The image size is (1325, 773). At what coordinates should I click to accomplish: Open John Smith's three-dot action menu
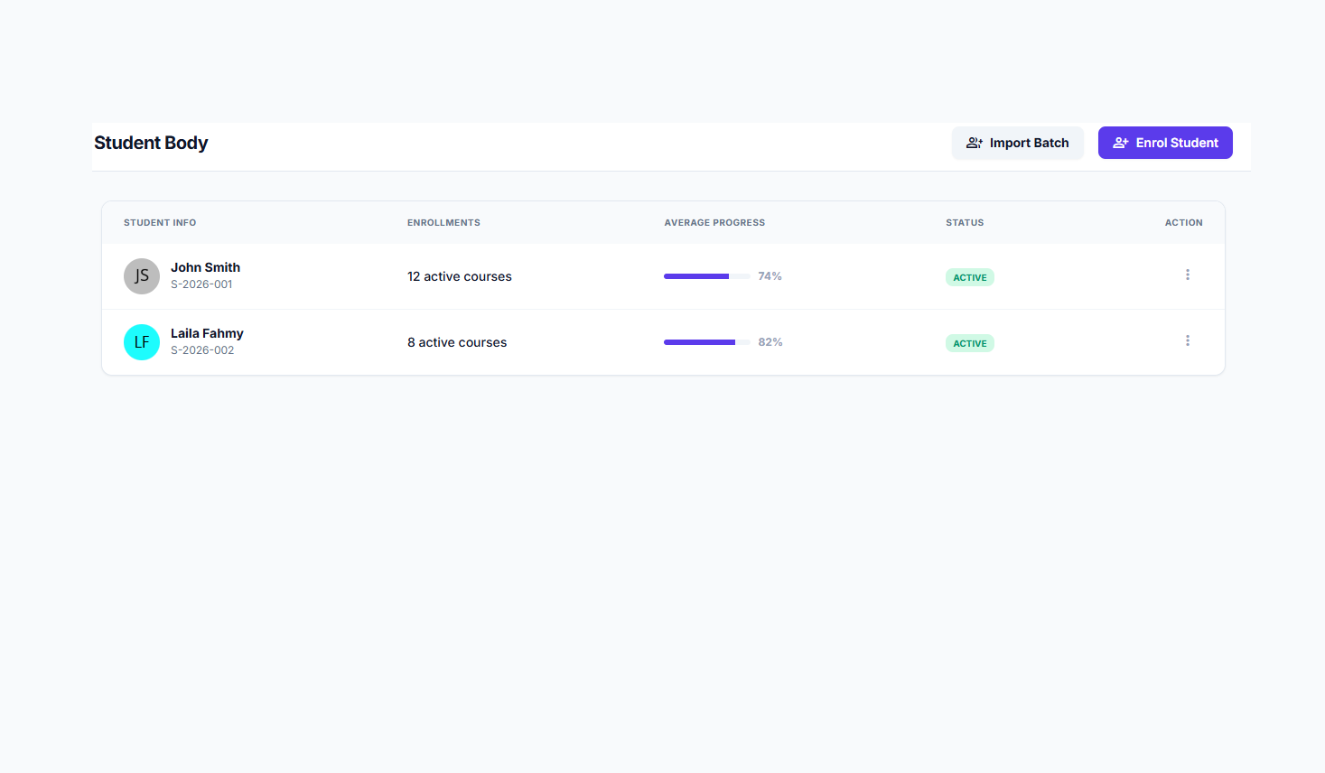pyautogui.click(x=1187, y=275)
